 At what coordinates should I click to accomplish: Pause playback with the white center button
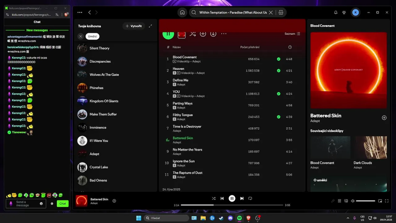click(232, 199)
